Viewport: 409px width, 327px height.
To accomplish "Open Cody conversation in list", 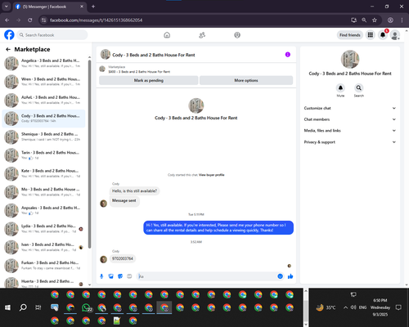I will point(43,119).
